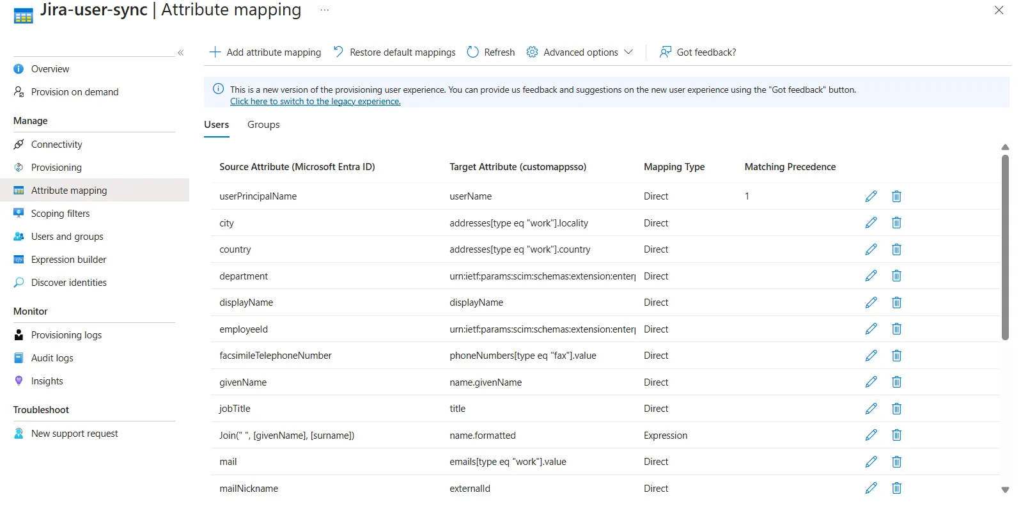Delete the mailNickname attribute mapping

coord(896,488)
